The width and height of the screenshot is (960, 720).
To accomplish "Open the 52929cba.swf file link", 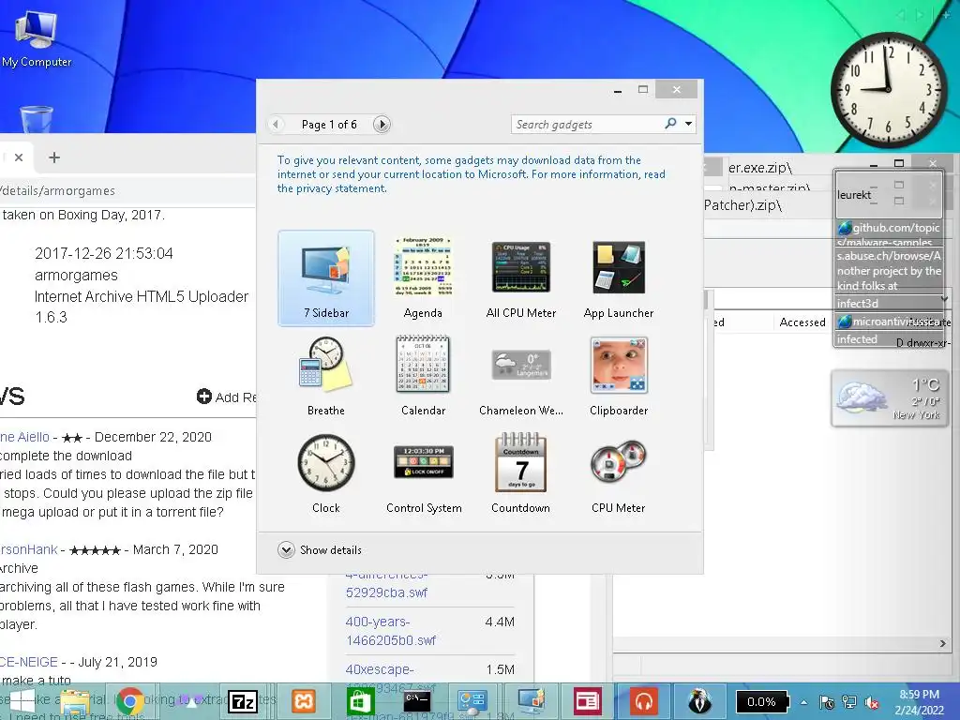I will [x=386, y=592].
